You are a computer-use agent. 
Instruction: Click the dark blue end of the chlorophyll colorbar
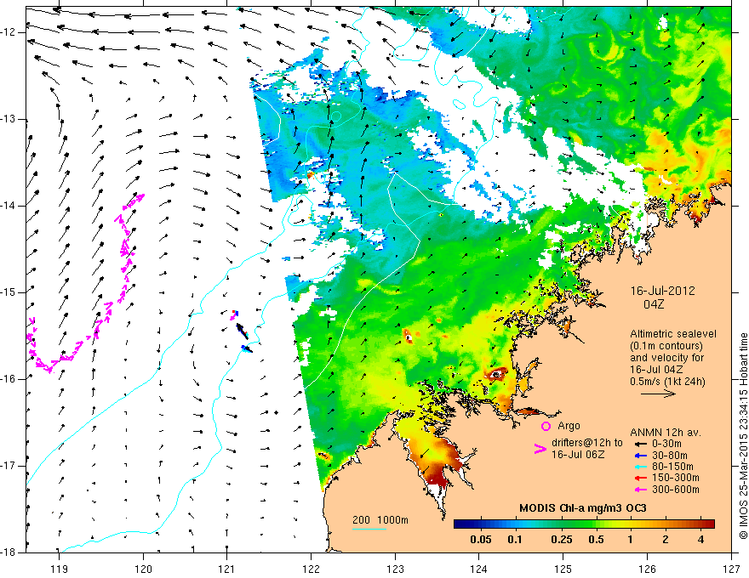[x=460, y=524]
